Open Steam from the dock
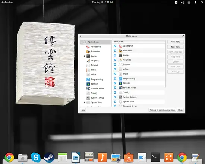Screen dimensions: 205x164 (49, 157)
